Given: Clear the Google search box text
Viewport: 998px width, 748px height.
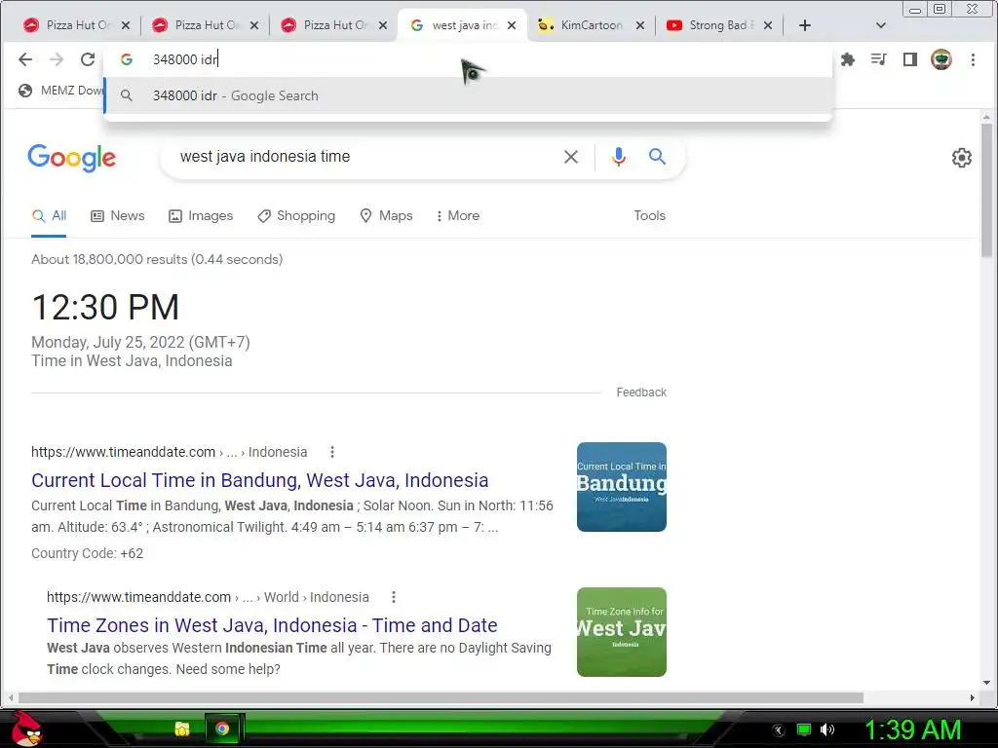Looking at the screenshot, I should click(x=571, y=157).
